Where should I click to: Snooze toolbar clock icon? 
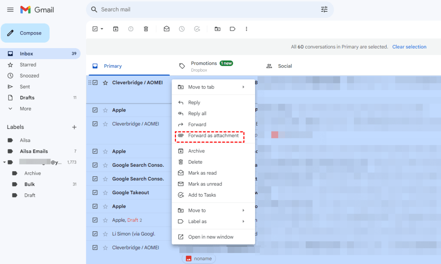pos(182,29)
